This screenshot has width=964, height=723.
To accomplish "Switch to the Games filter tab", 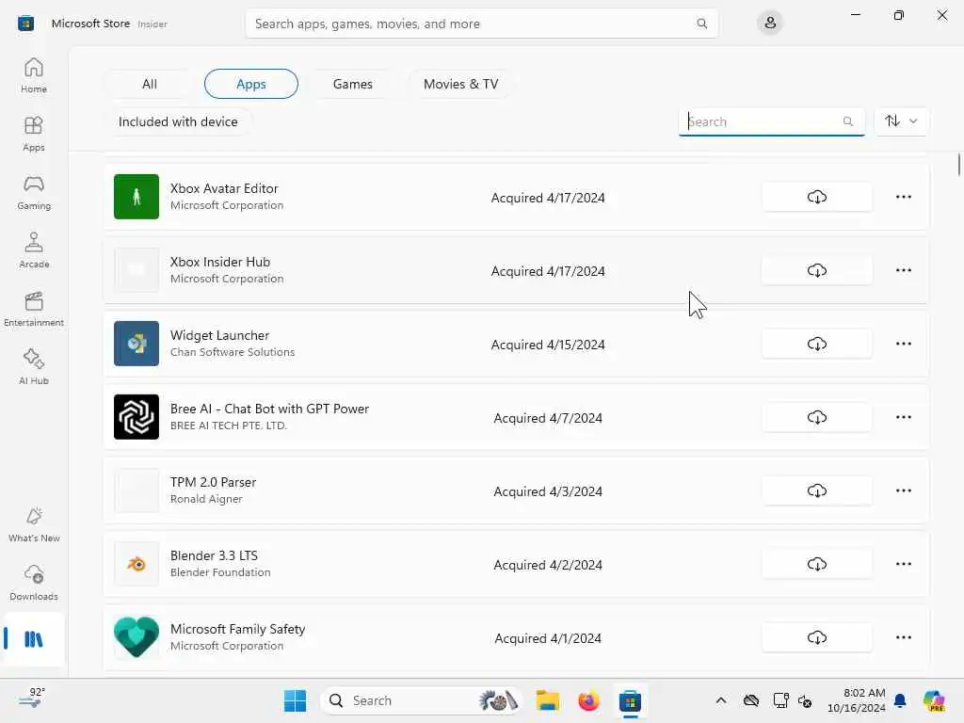I will tap(352, 84).
